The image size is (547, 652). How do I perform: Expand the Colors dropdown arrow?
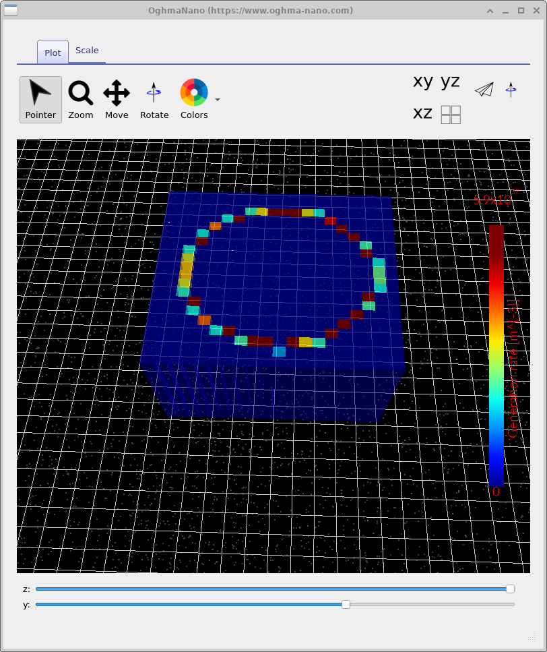click(x=217, y=98)
